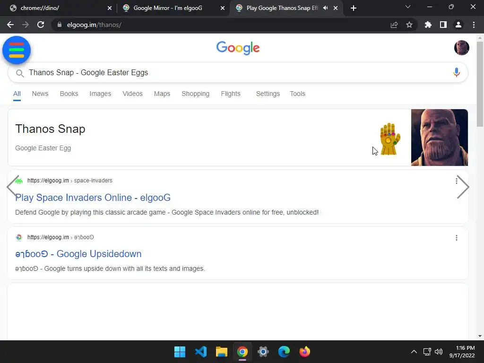Screen dimensions: 484x363
Task: Bookmark this page with star icon
Action: coord(409,25)
